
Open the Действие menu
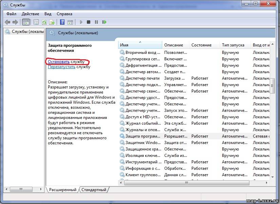[x=30, y=14]
